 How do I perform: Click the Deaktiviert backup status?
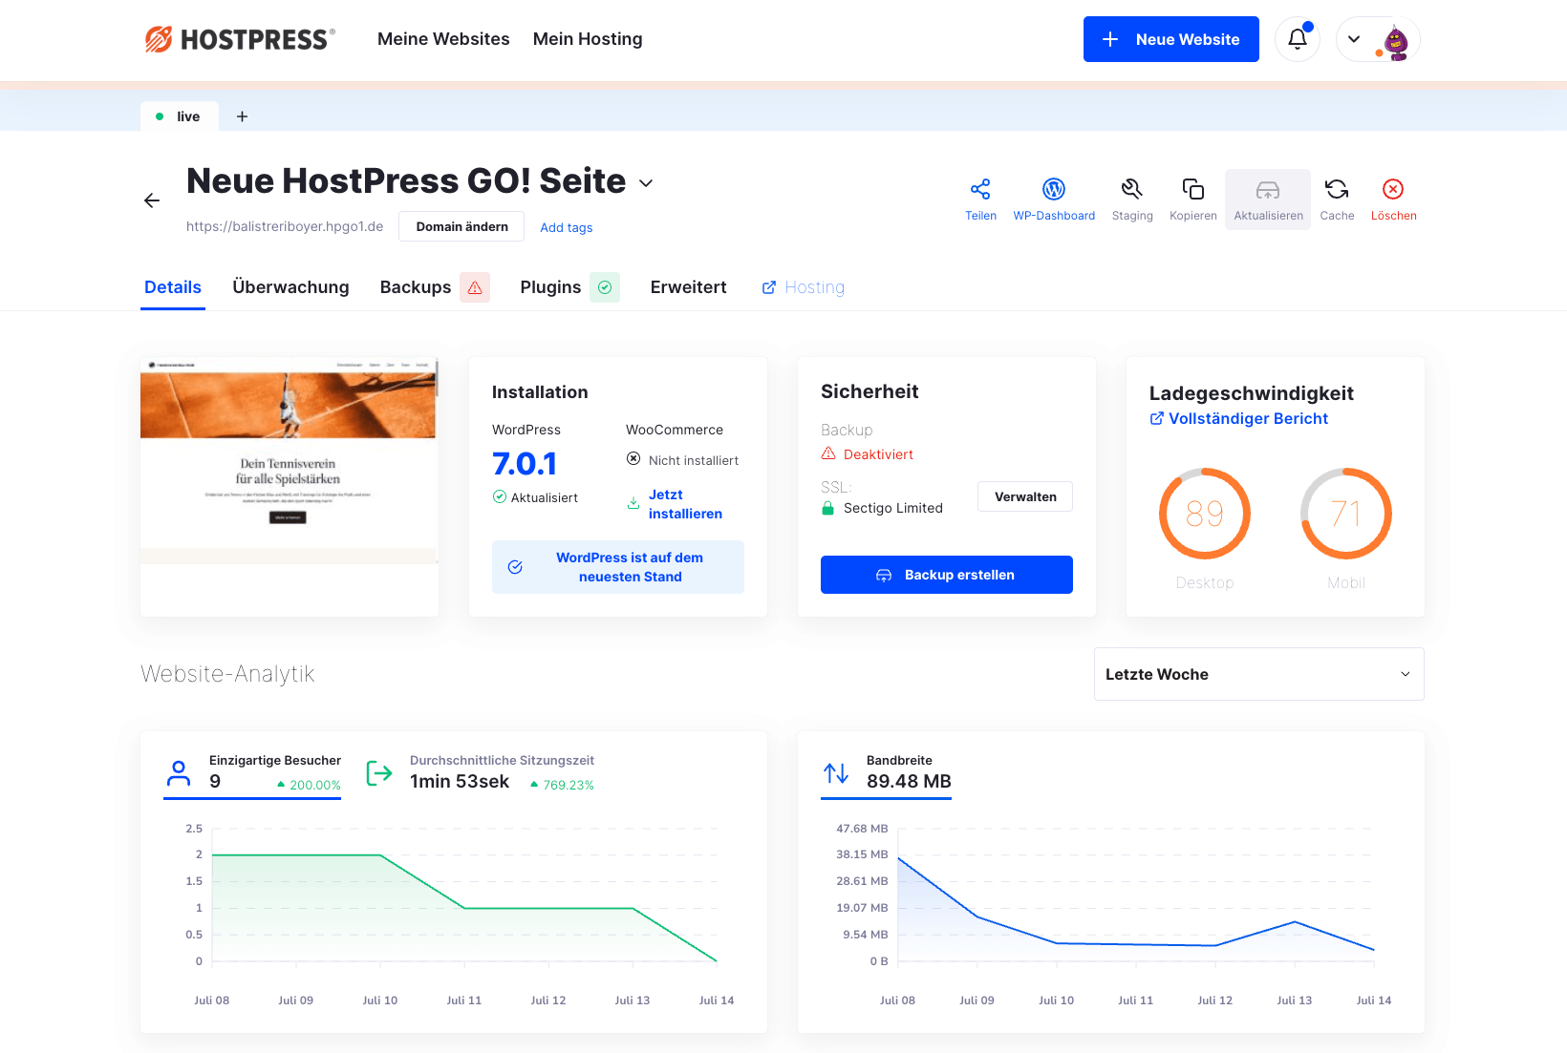(878, 454)
